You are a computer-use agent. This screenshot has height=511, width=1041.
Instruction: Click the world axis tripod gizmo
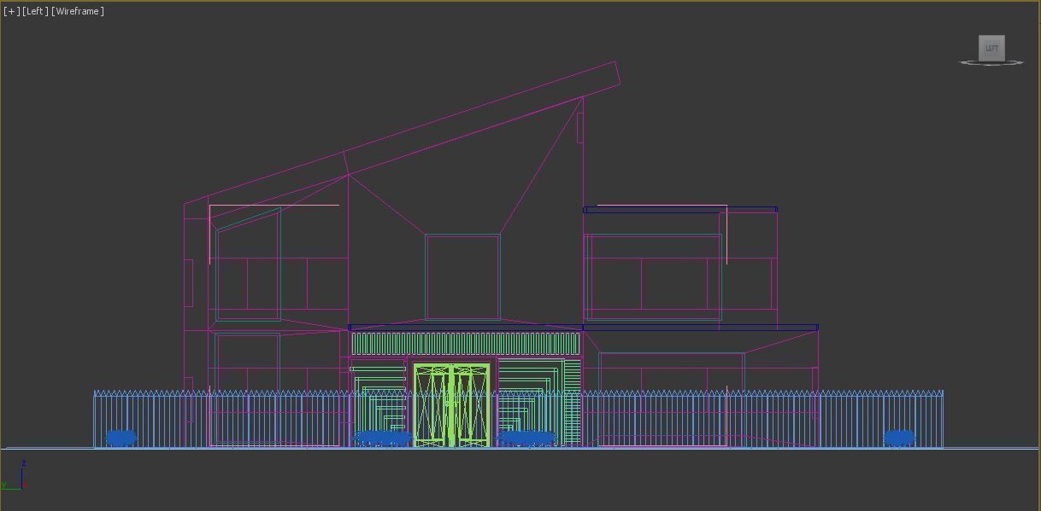point(15,475)
